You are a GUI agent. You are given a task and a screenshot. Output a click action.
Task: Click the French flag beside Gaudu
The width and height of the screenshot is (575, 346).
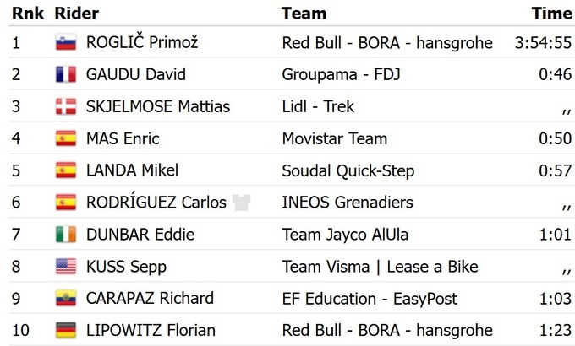pos(65,75)
